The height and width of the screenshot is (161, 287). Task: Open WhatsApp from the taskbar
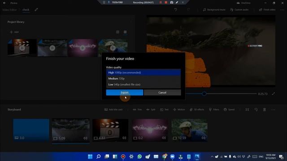pyautogui.click(x=139, y=157)
